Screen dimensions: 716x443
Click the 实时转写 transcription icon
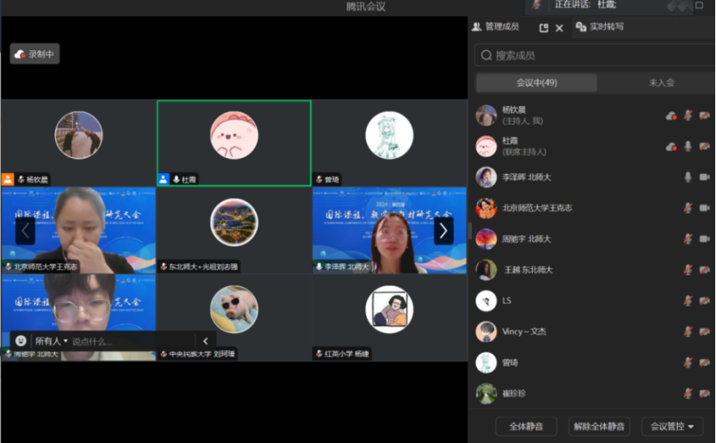pos(581,27)
